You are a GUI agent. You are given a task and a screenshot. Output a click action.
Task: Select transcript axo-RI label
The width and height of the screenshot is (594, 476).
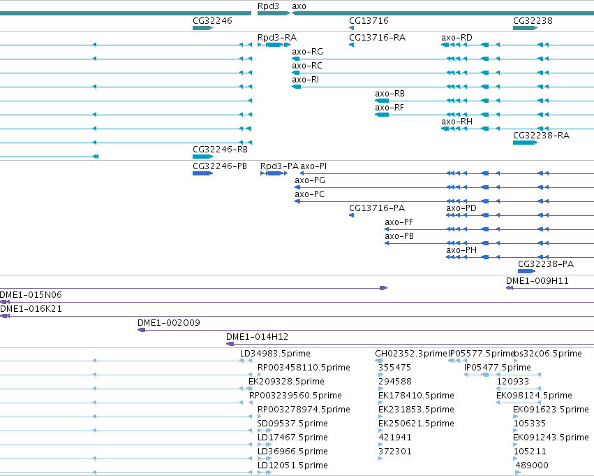coord(305,80)
